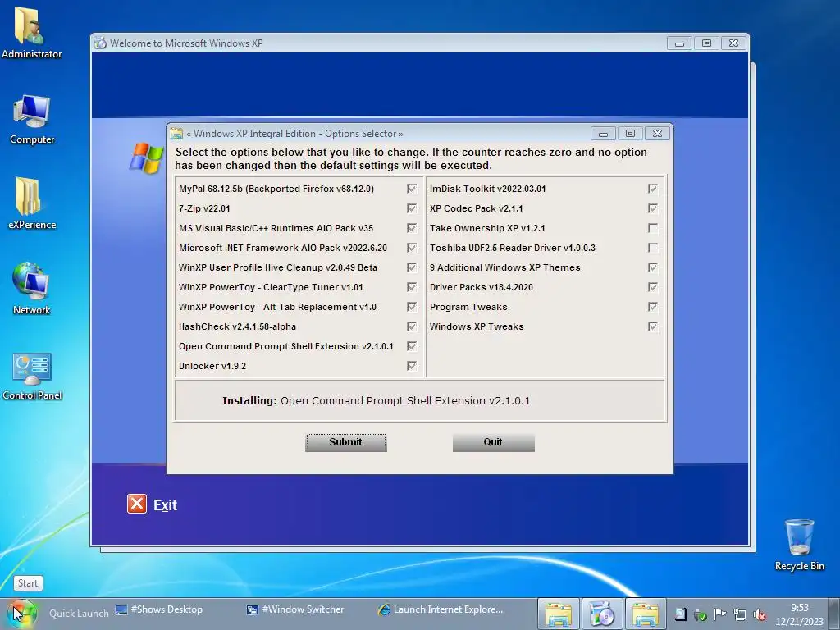Viewport: 840px width, 630px height.
Task: Open the Control Panel desktop icon
Action: coord(32,375)
